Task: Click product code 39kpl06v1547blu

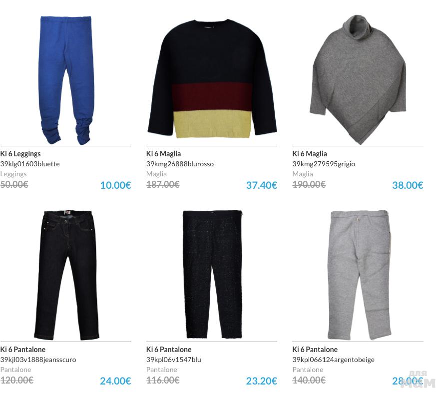Action: [173, 360]
